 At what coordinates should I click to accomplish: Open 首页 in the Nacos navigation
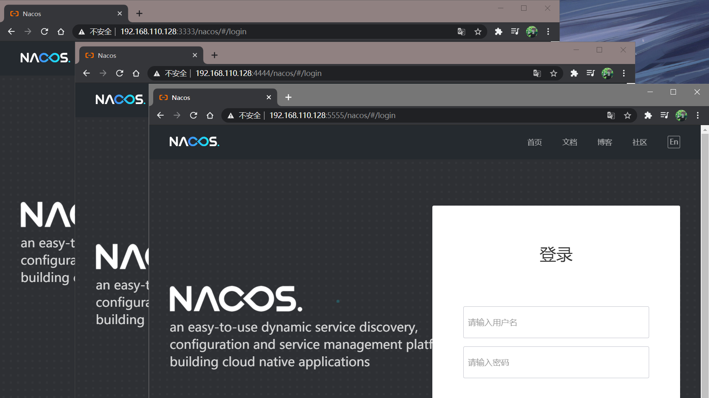pos(535,142)
